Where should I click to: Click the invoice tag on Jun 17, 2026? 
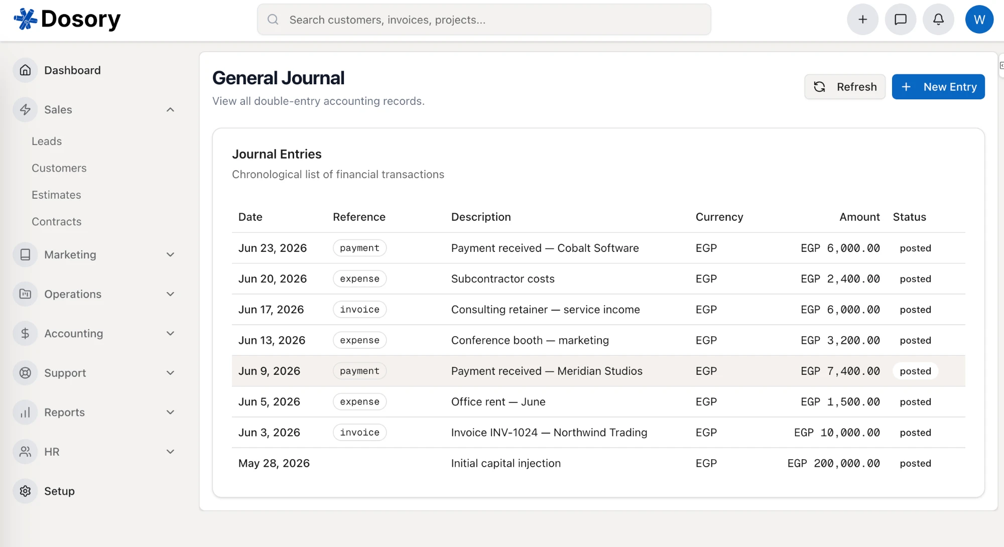point(359,310)
